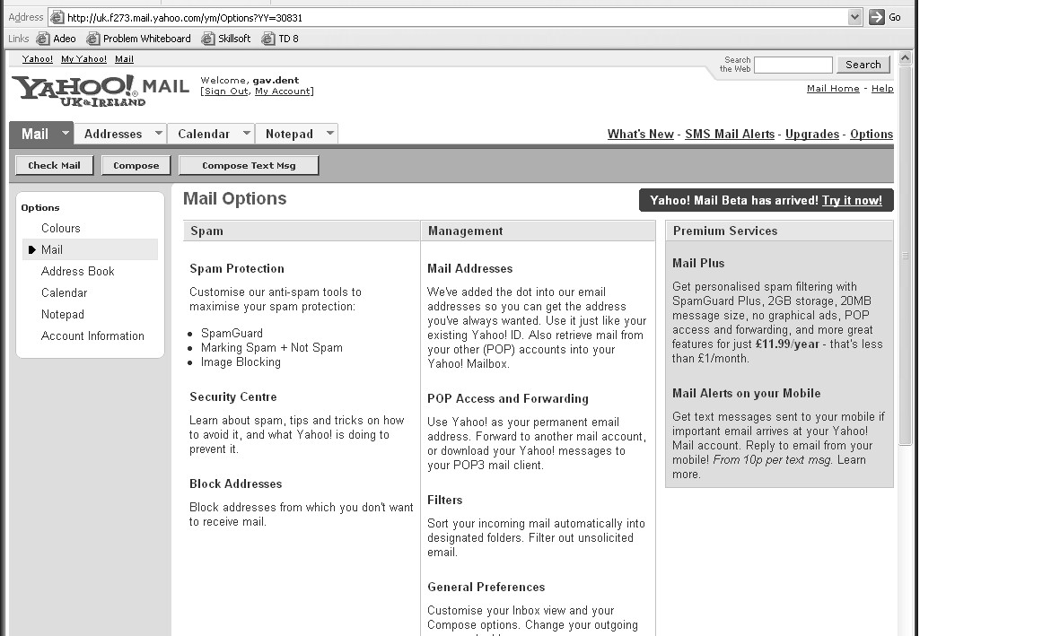Viewport: 1060px width, 636px height.
Task: Open Mail Addresses settings
Action: click(x=469, y=269)
